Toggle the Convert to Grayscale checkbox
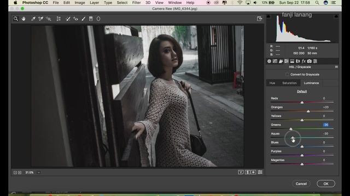This screenshot has height=196, width=350. click(287, 75)
